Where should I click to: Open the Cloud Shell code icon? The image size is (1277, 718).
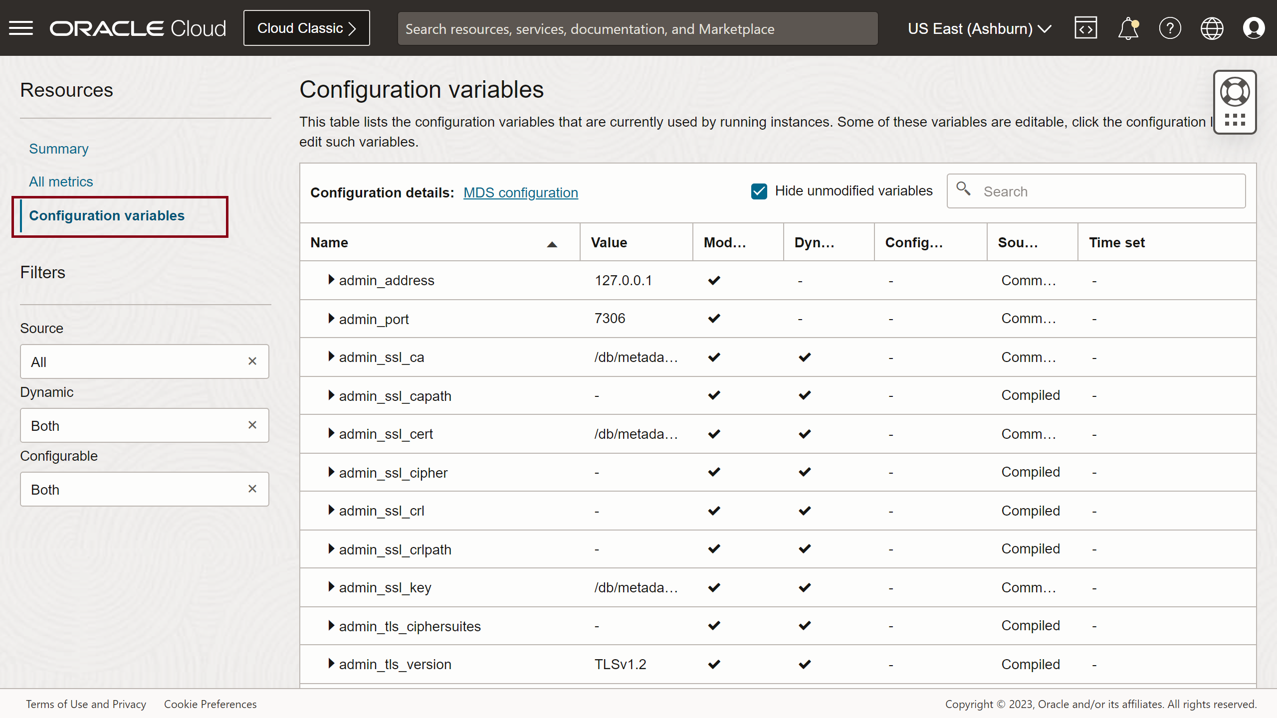[1086, 28]
